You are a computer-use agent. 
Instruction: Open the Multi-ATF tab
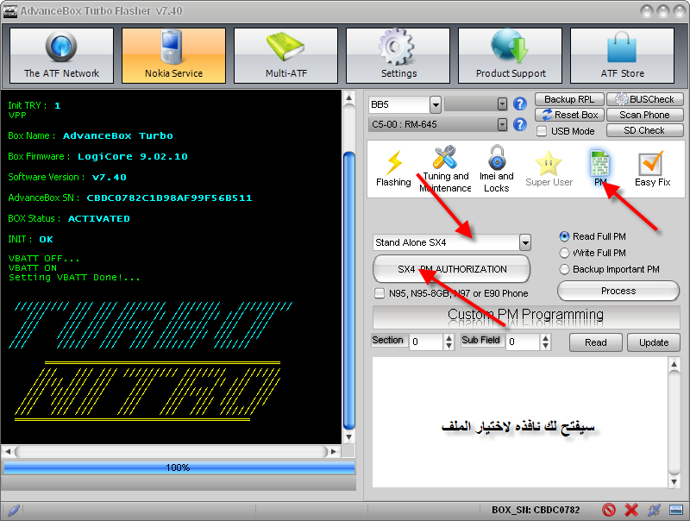286,55
